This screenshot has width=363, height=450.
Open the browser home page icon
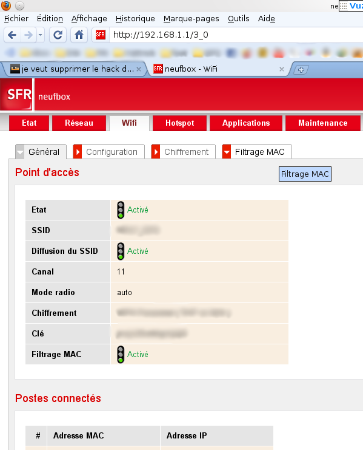click(79, 35)
